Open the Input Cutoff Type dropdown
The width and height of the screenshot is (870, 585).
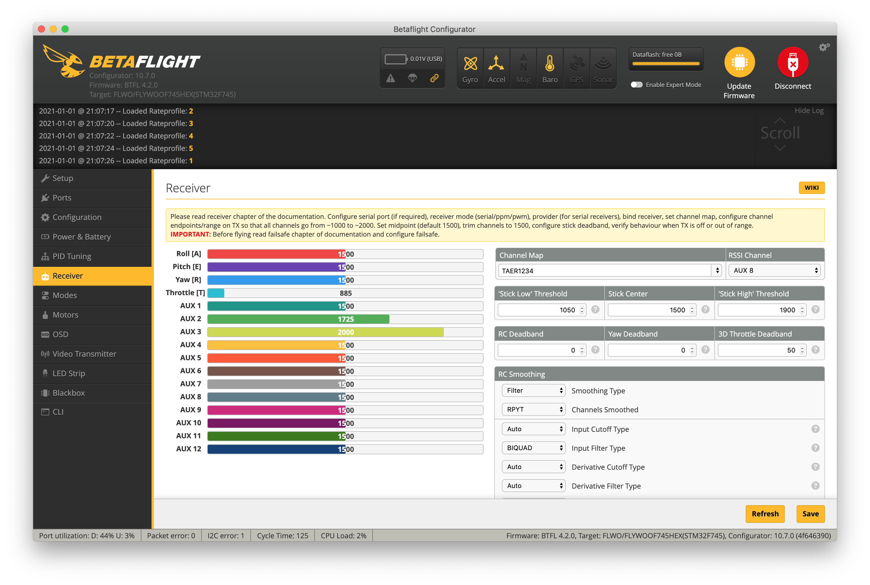pyautogui.click(x=533, y=429)
